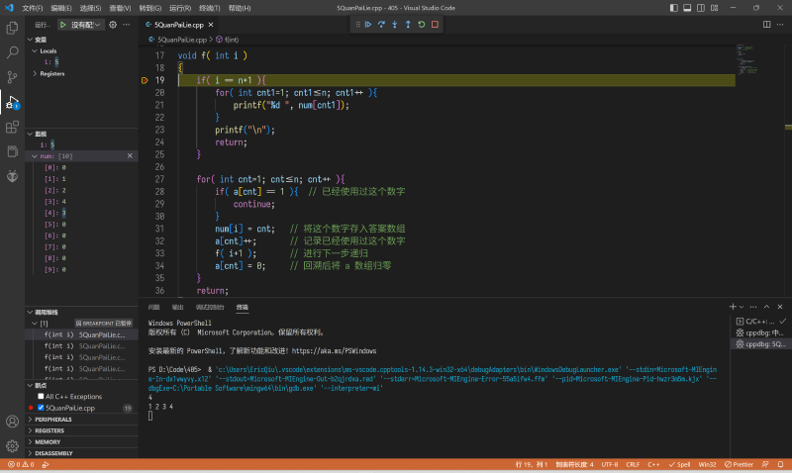The image size is (792, 473).
Task: Start debugging with the green play icon
Action: tap(63, 25)
